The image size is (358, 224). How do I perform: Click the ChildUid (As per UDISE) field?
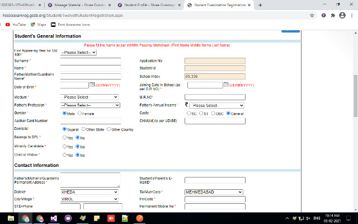[x=215, y=121]
